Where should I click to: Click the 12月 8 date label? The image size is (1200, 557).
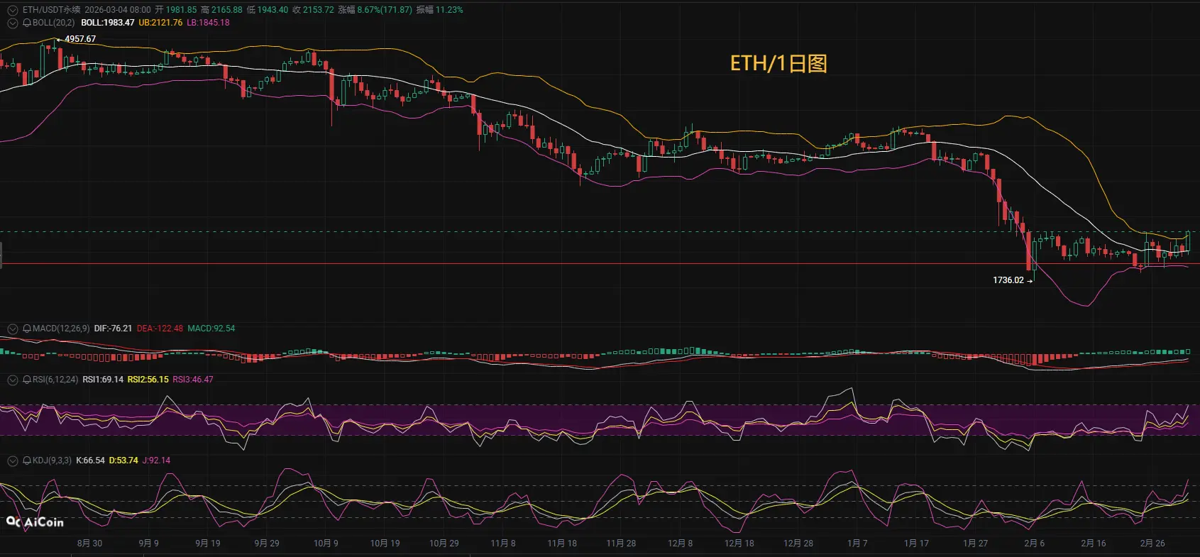tap(680, 544)
